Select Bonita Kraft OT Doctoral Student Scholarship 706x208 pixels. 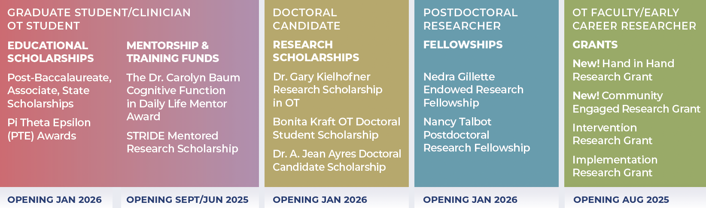337,128
